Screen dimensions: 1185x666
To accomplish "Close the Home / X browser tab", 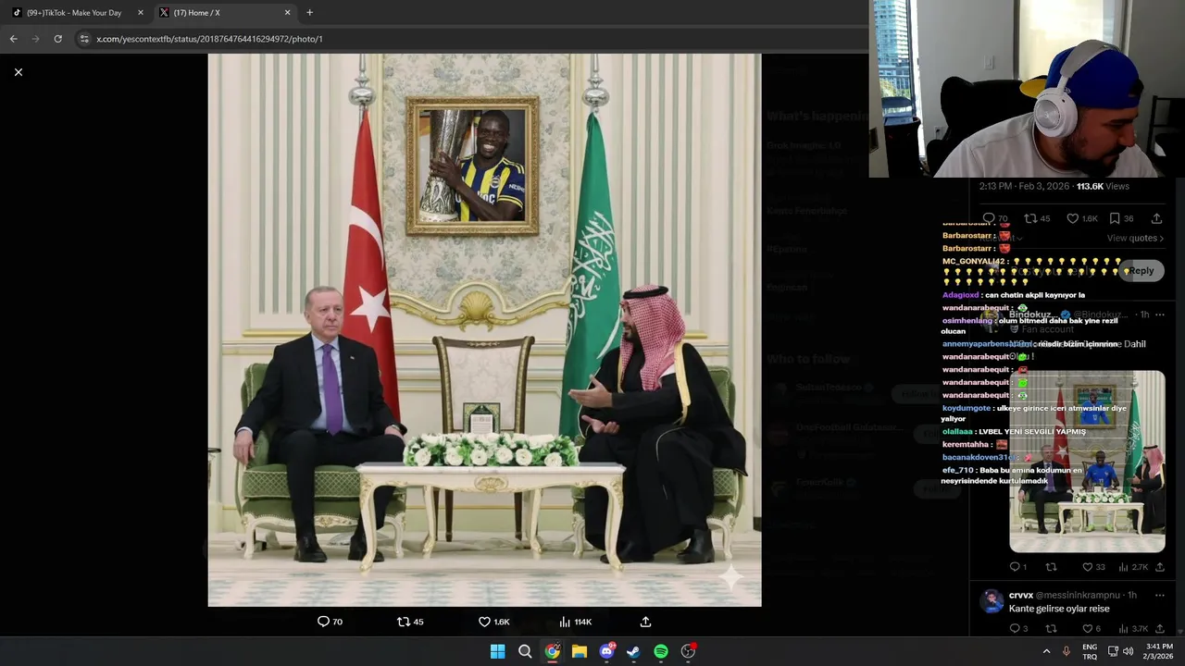I will point(287,13).
